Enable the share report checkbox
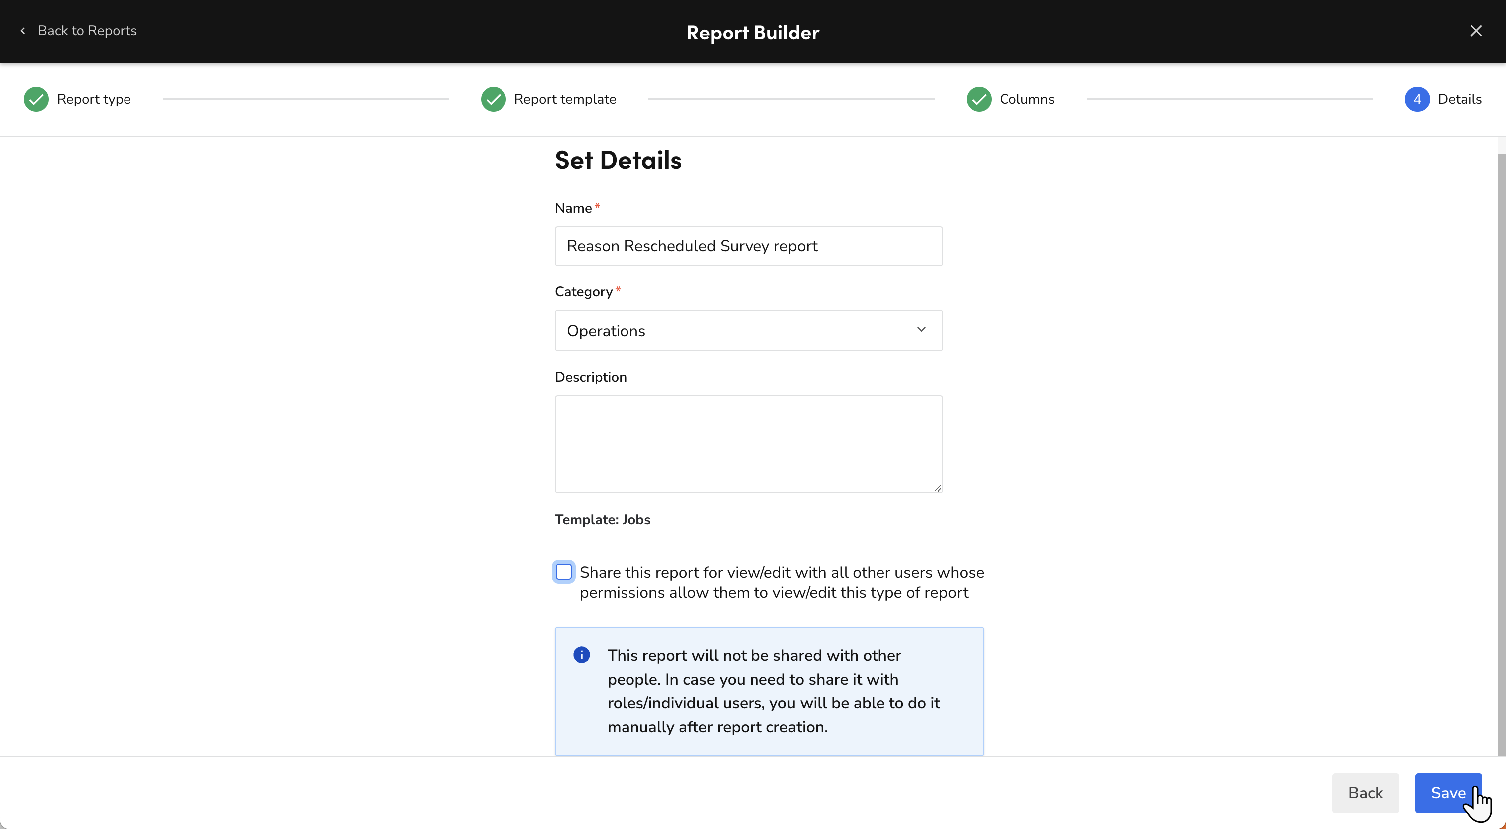This screenshot has width=1506, height=829. 564,571
